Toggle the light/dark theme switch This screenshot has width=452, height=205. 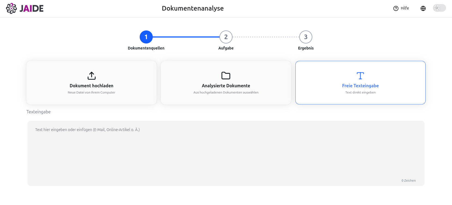[439, 8]
